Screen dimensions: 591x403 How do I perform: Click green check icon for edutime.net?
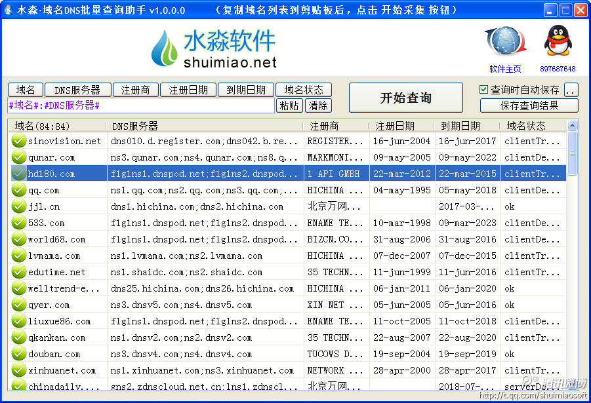[18, 271]
